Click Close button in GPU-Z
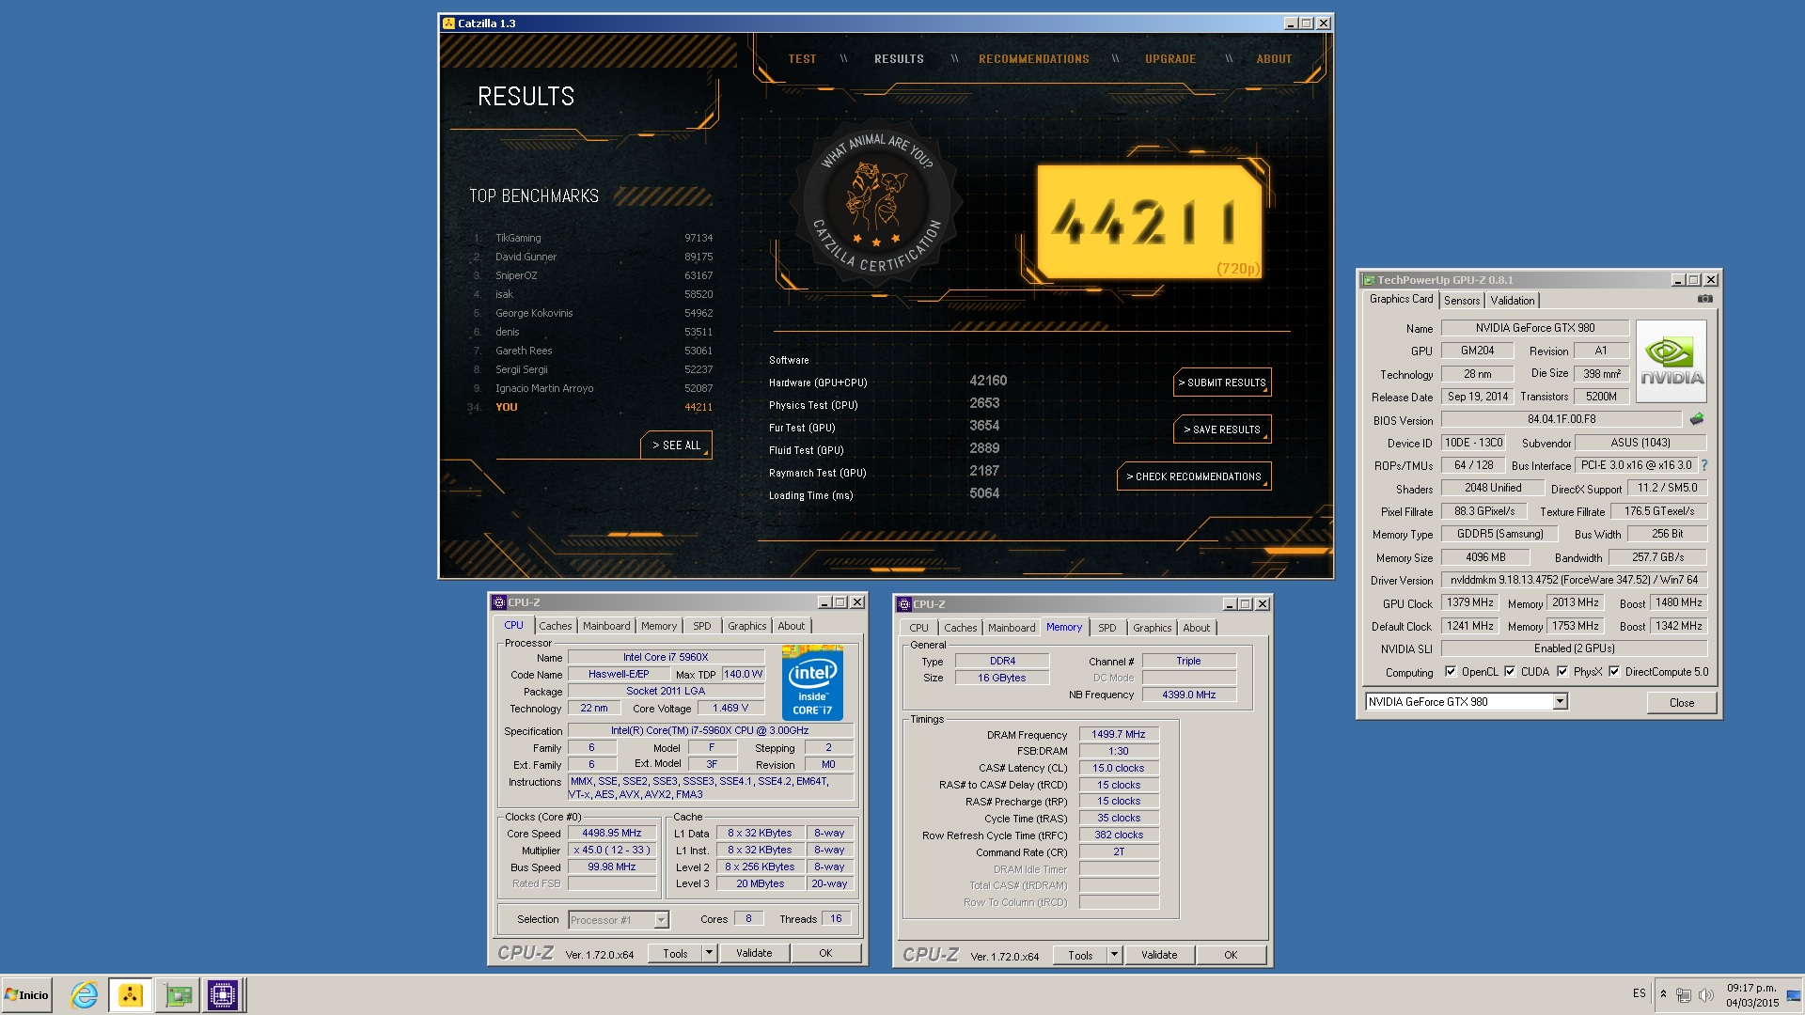The image size is (1805, 1015). tap(1682, 703)
